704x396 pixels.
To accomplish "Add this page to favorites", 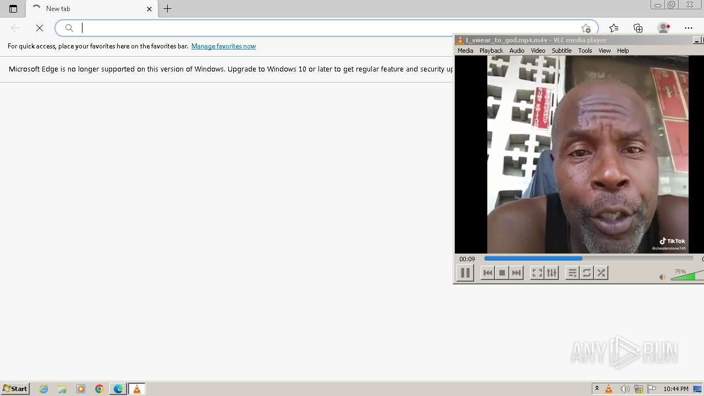I will (x=586, y=28).
